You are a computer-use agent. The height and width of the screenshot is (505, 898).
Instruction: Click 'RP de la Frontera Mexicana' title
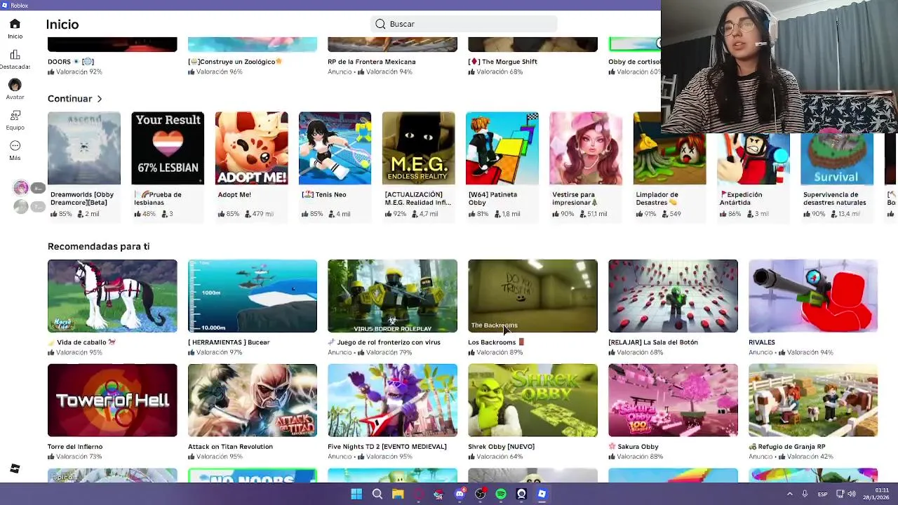pos(372,62)
